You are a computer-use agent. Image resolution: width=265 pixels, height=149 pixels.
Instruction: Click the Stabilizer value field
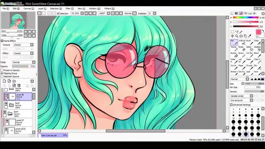150,13
